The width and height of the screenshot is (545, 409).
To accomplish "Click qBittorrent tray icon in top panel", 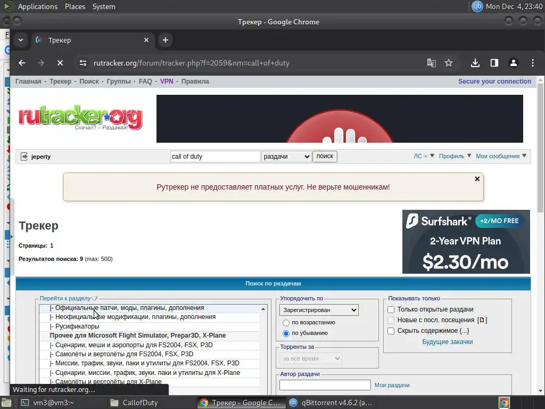I will coord(477,6).
